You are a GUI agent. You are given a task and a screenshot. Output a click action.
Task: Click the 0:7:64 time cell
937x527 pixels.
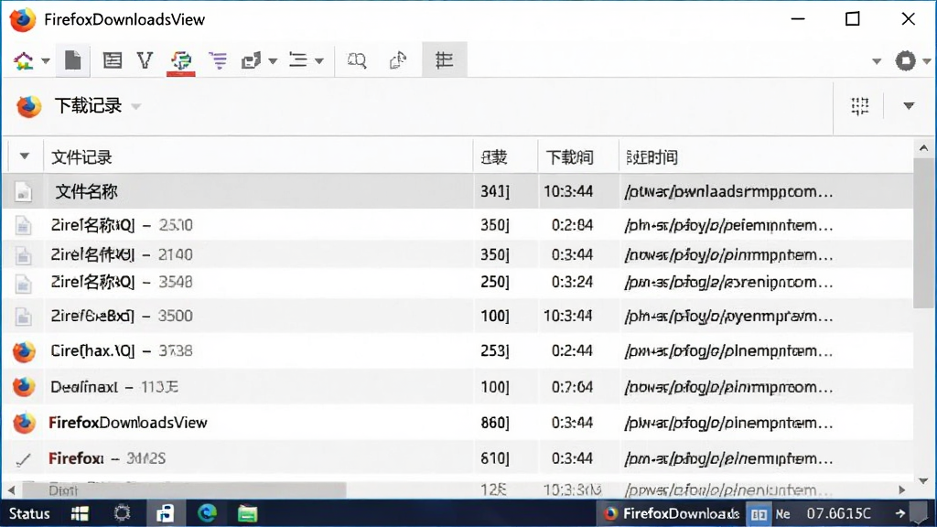pyautogui.click(x=572, y=387)
